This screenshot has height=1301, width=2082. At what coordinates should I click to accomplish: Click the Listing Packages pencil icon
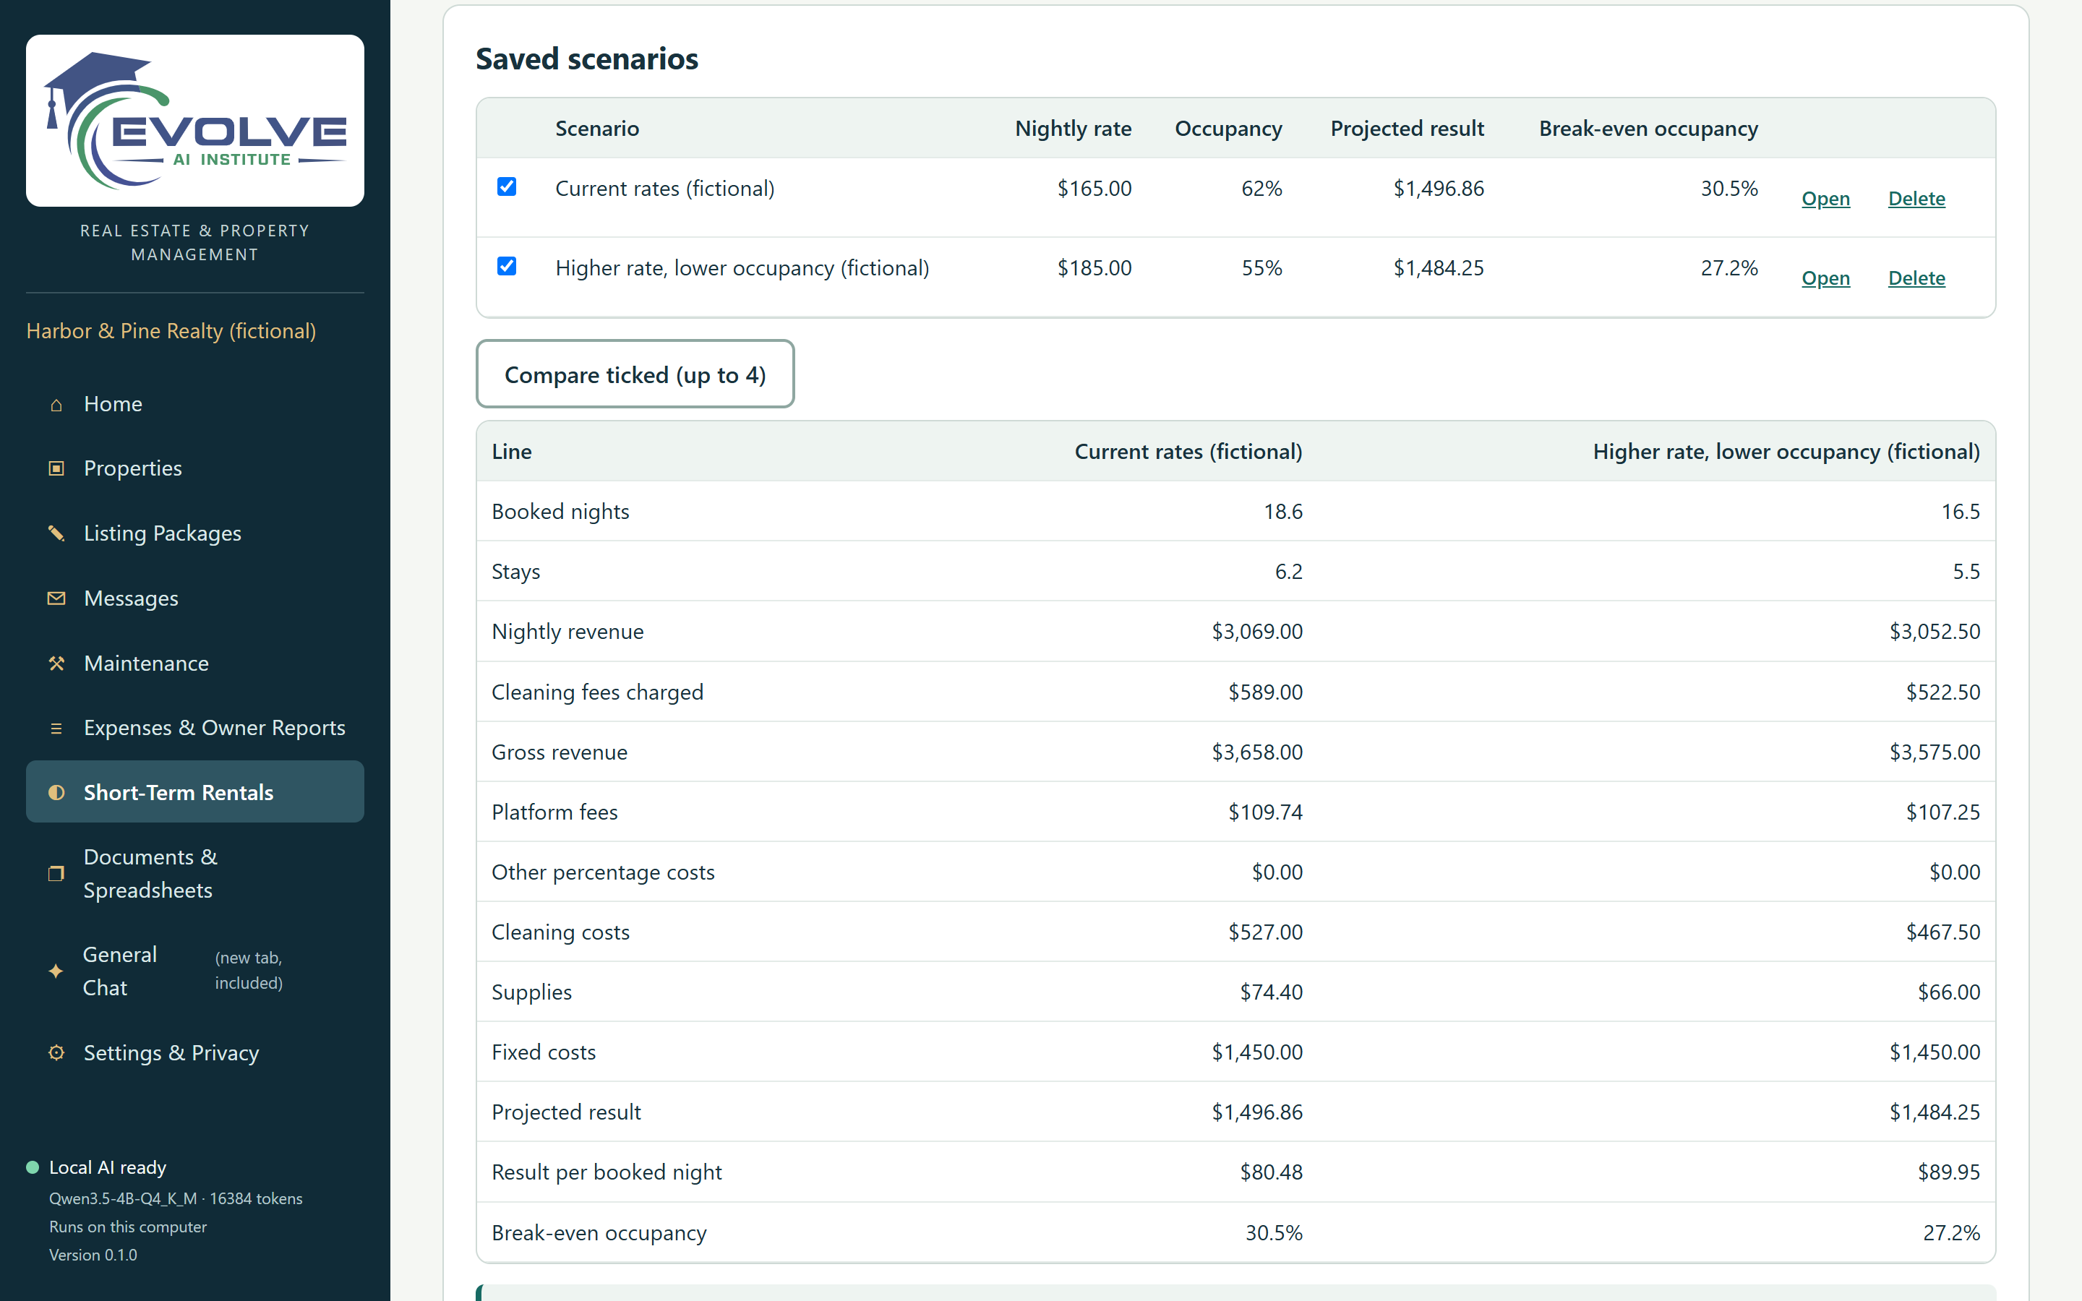pyautogui.click(x=56, y=533)
